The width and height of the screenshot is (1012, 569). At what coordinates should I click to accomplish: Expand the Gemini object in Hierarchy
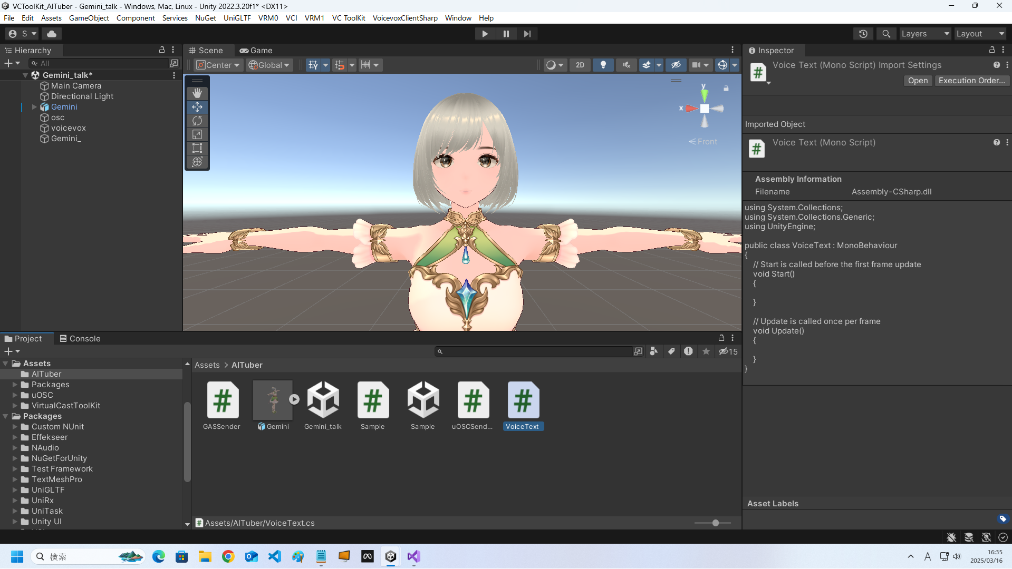34,107
